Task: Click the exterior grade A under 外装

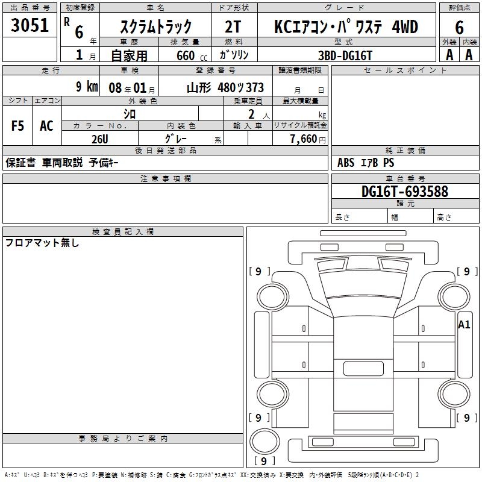Action: point(449,55)
